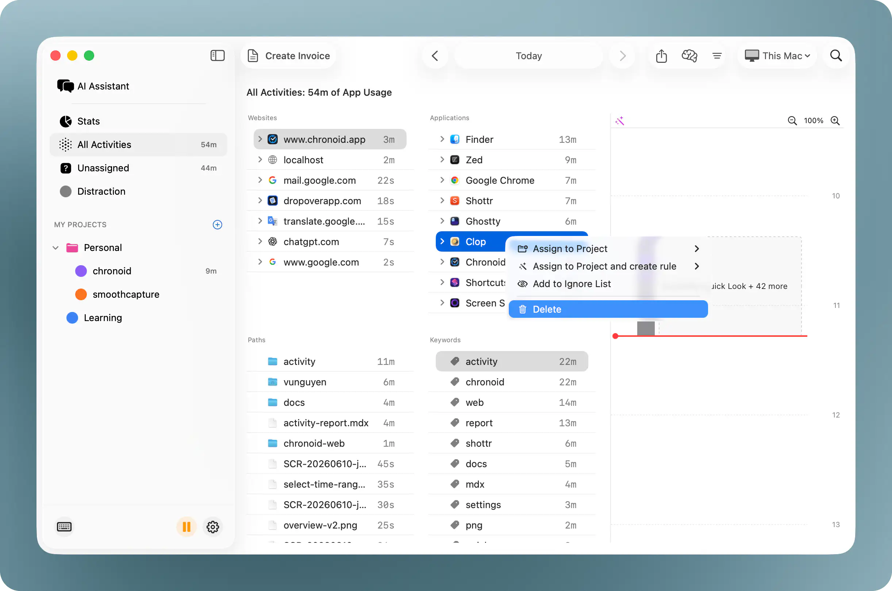This screenshot has width=892, height=591.
Task: Select the Chronoid application icon
Action: click(x=455, y=262)
